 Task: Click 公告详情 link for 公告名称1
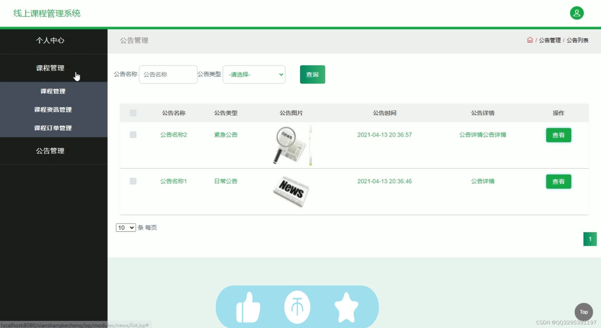(482, 181)
